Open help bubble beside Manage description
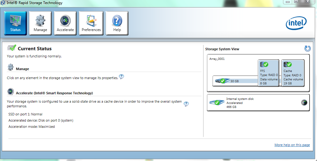Viewport: 317px width, 161px height. tap(121, 77)
